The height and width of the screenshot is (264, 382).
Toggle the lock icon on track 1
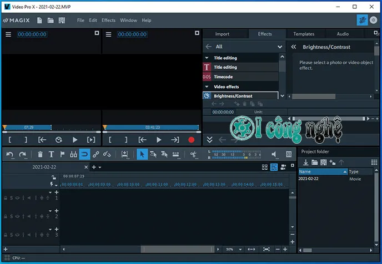[6, 198]
